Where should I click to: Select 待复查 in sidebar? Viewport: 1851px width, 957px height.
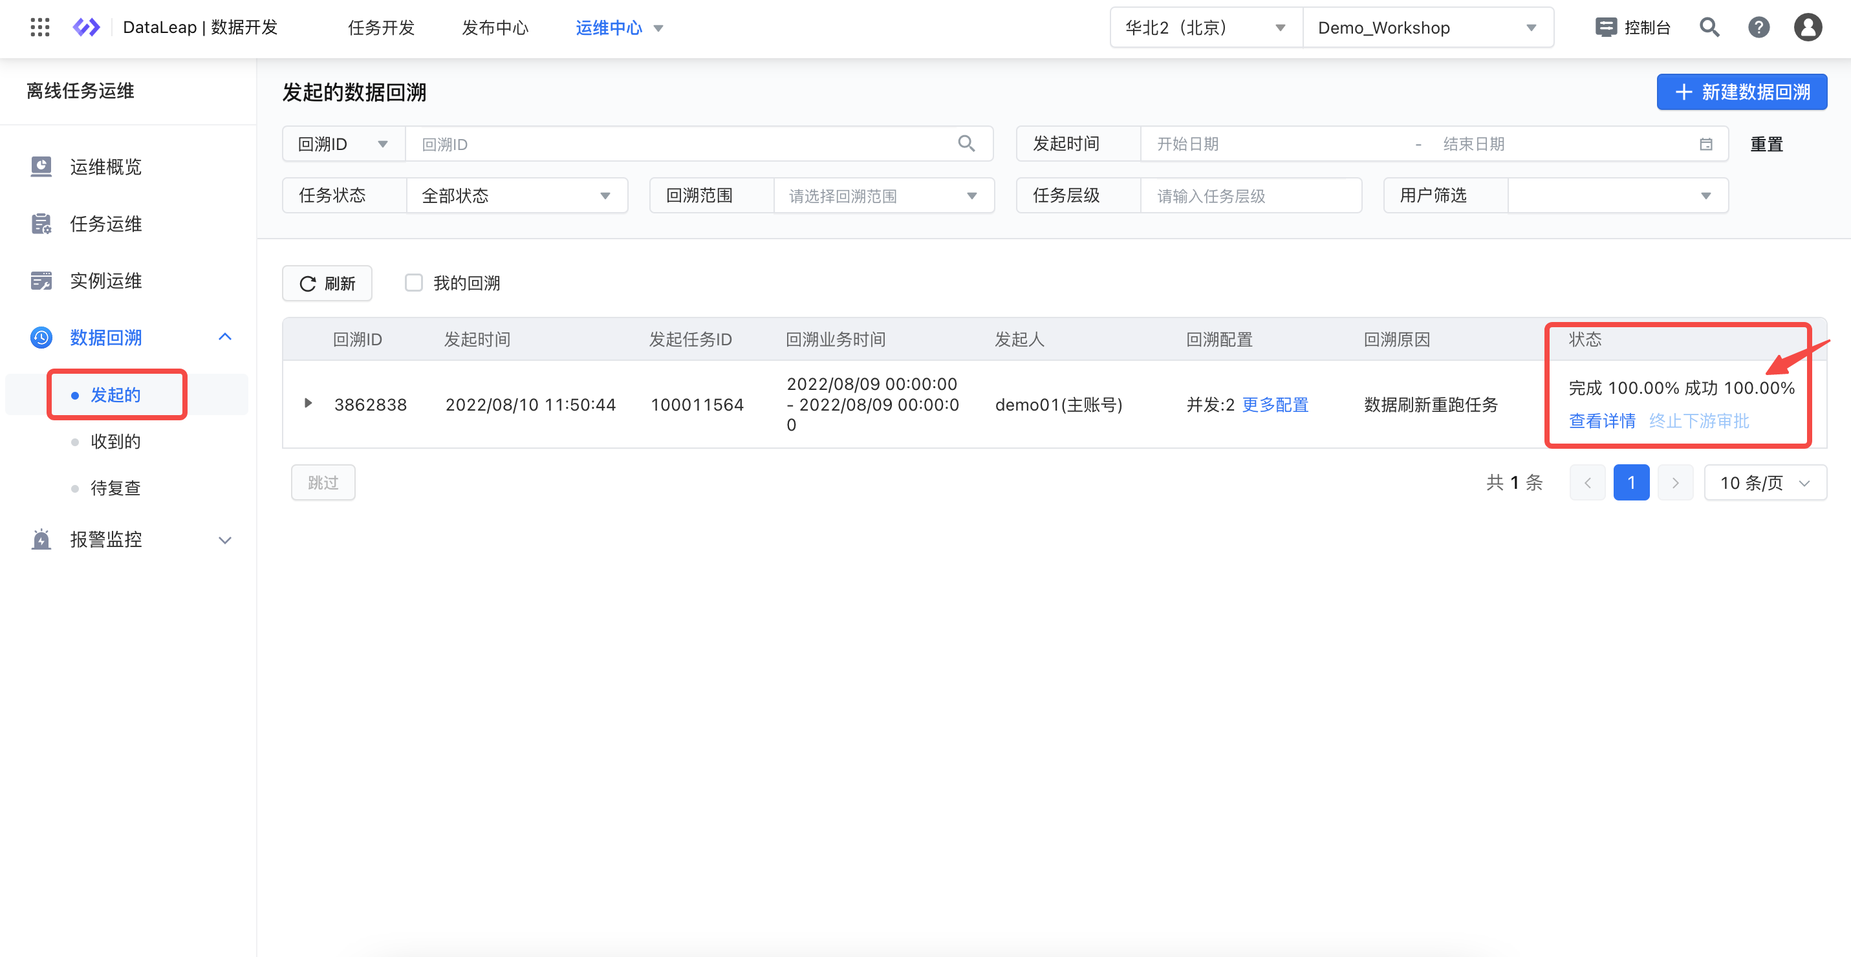pos(115,488)
